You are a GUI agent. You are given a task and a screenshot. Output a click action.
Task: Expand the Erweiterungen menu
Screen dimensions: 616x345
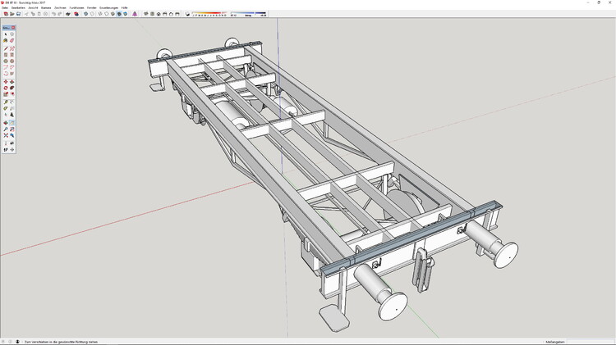(109, 7)
